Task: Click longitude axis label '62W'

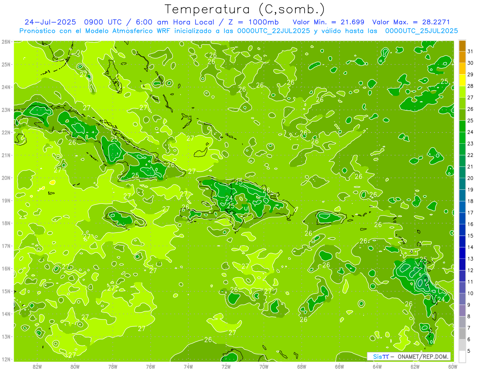Action: (415, 367)
